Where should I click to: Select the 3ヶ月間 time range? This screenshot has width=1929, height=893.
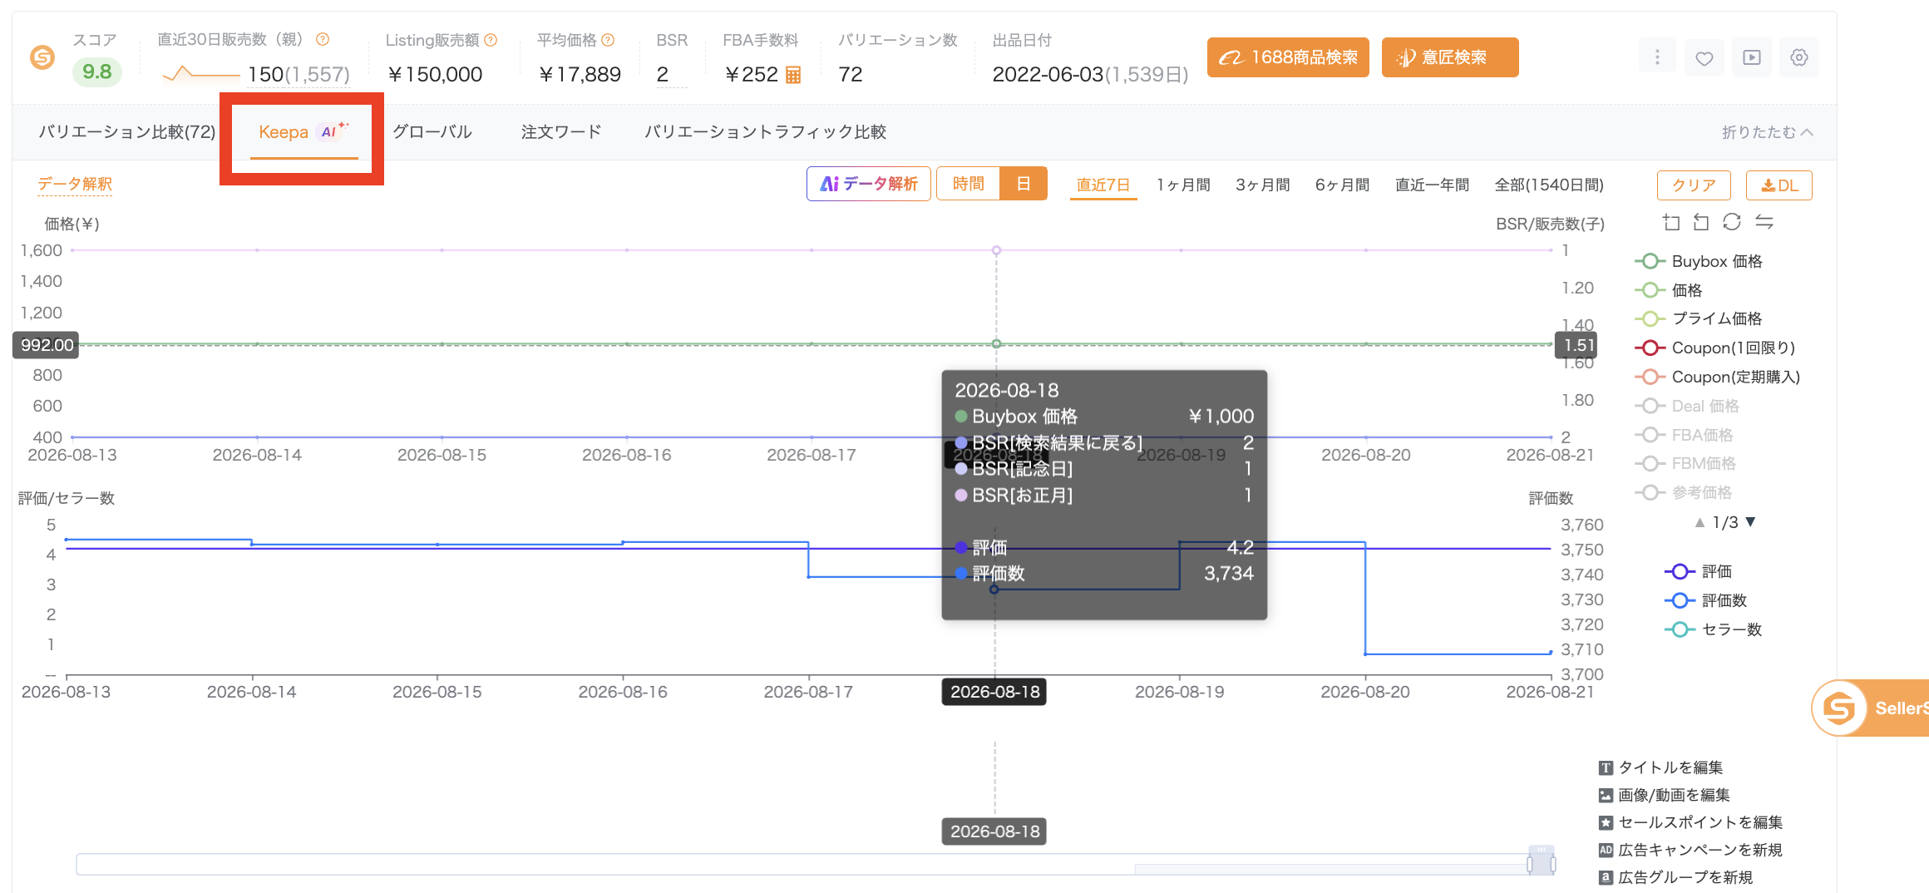[1262, 185]
